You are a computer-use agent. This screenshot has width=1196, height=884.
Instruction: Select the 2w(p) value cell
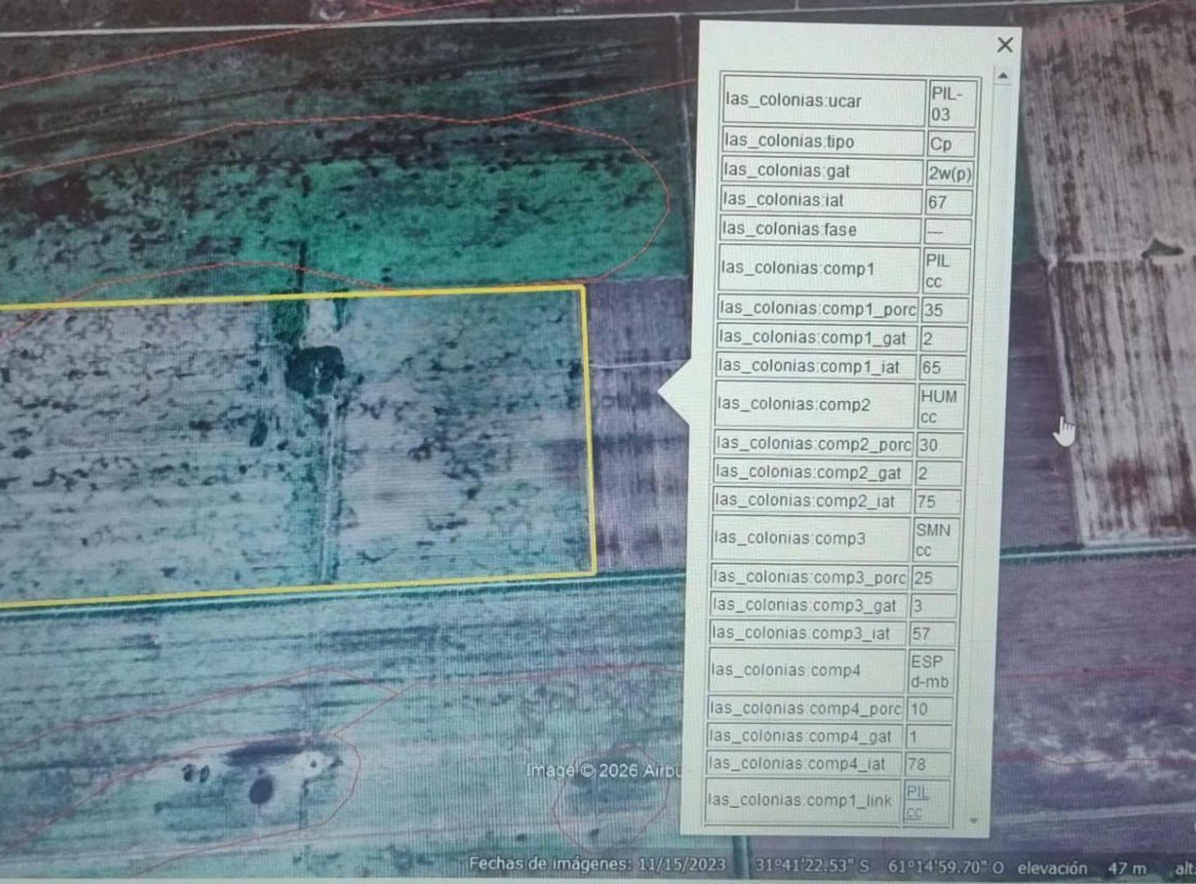950,174
